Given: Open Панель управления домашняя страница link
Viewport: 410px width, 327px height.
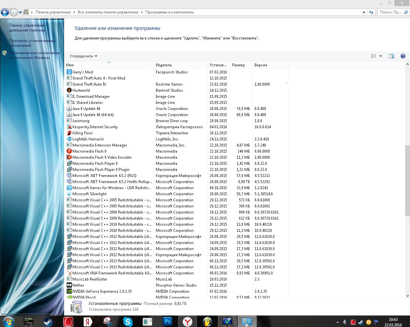Looking at the screenshot, I should pos(28,28).
